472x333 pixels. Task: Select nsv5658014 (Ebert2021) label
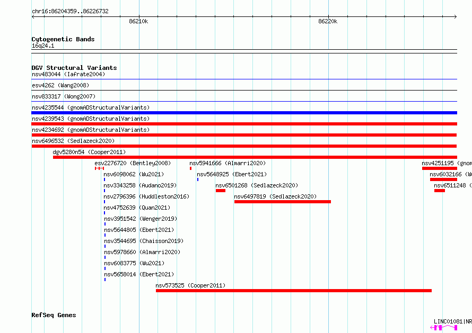point(139,274)
